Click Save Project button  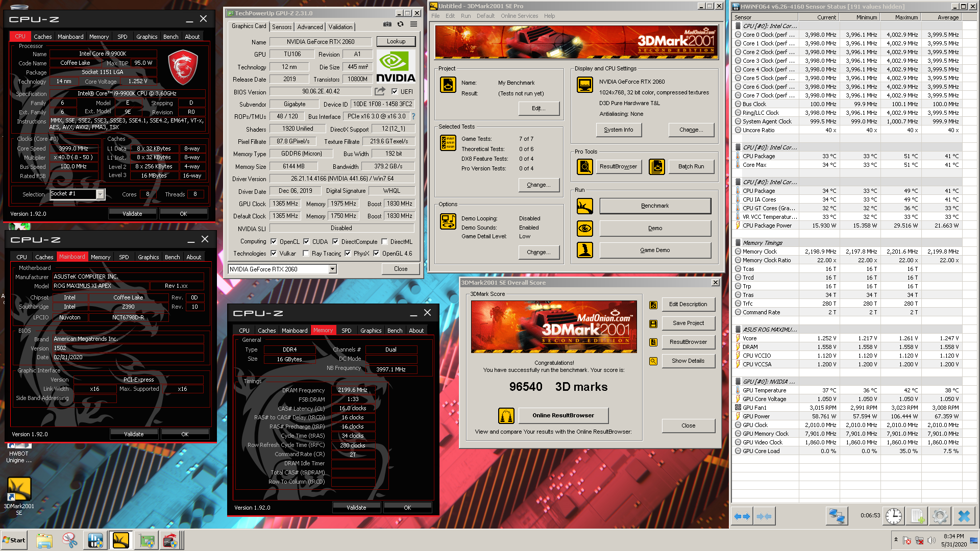point(688,323)
